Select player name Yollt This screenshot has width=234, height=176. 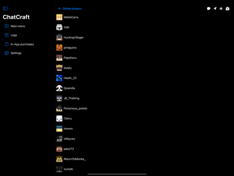[67, 27]
